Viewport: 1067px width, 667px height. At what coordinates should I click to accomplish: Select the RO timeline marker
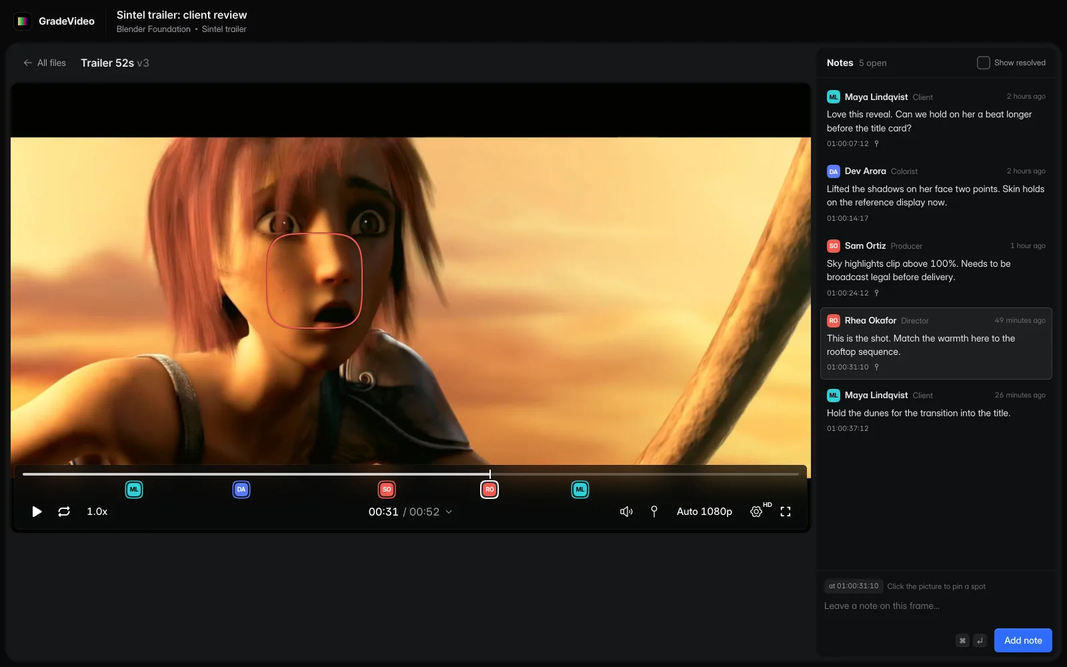point(489,490)
